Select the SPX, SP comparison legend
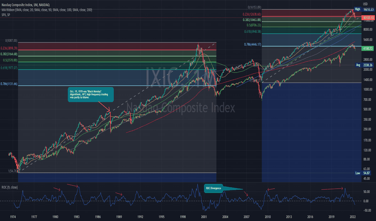376x221 pixels. click(6, 15)
